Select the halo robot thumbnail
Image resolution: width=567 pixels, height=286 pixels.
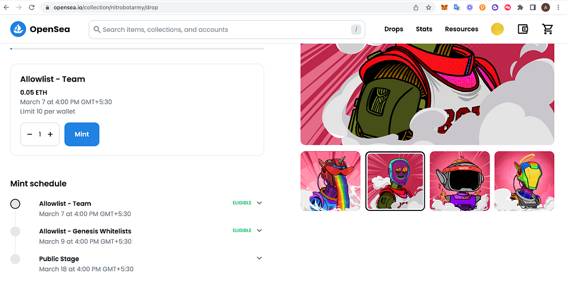pos(524,181)
